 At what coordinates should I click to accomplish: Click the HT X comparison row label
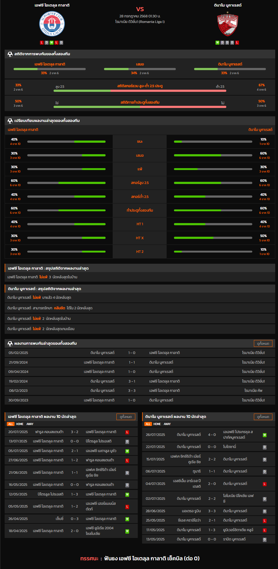click(140, 238)
